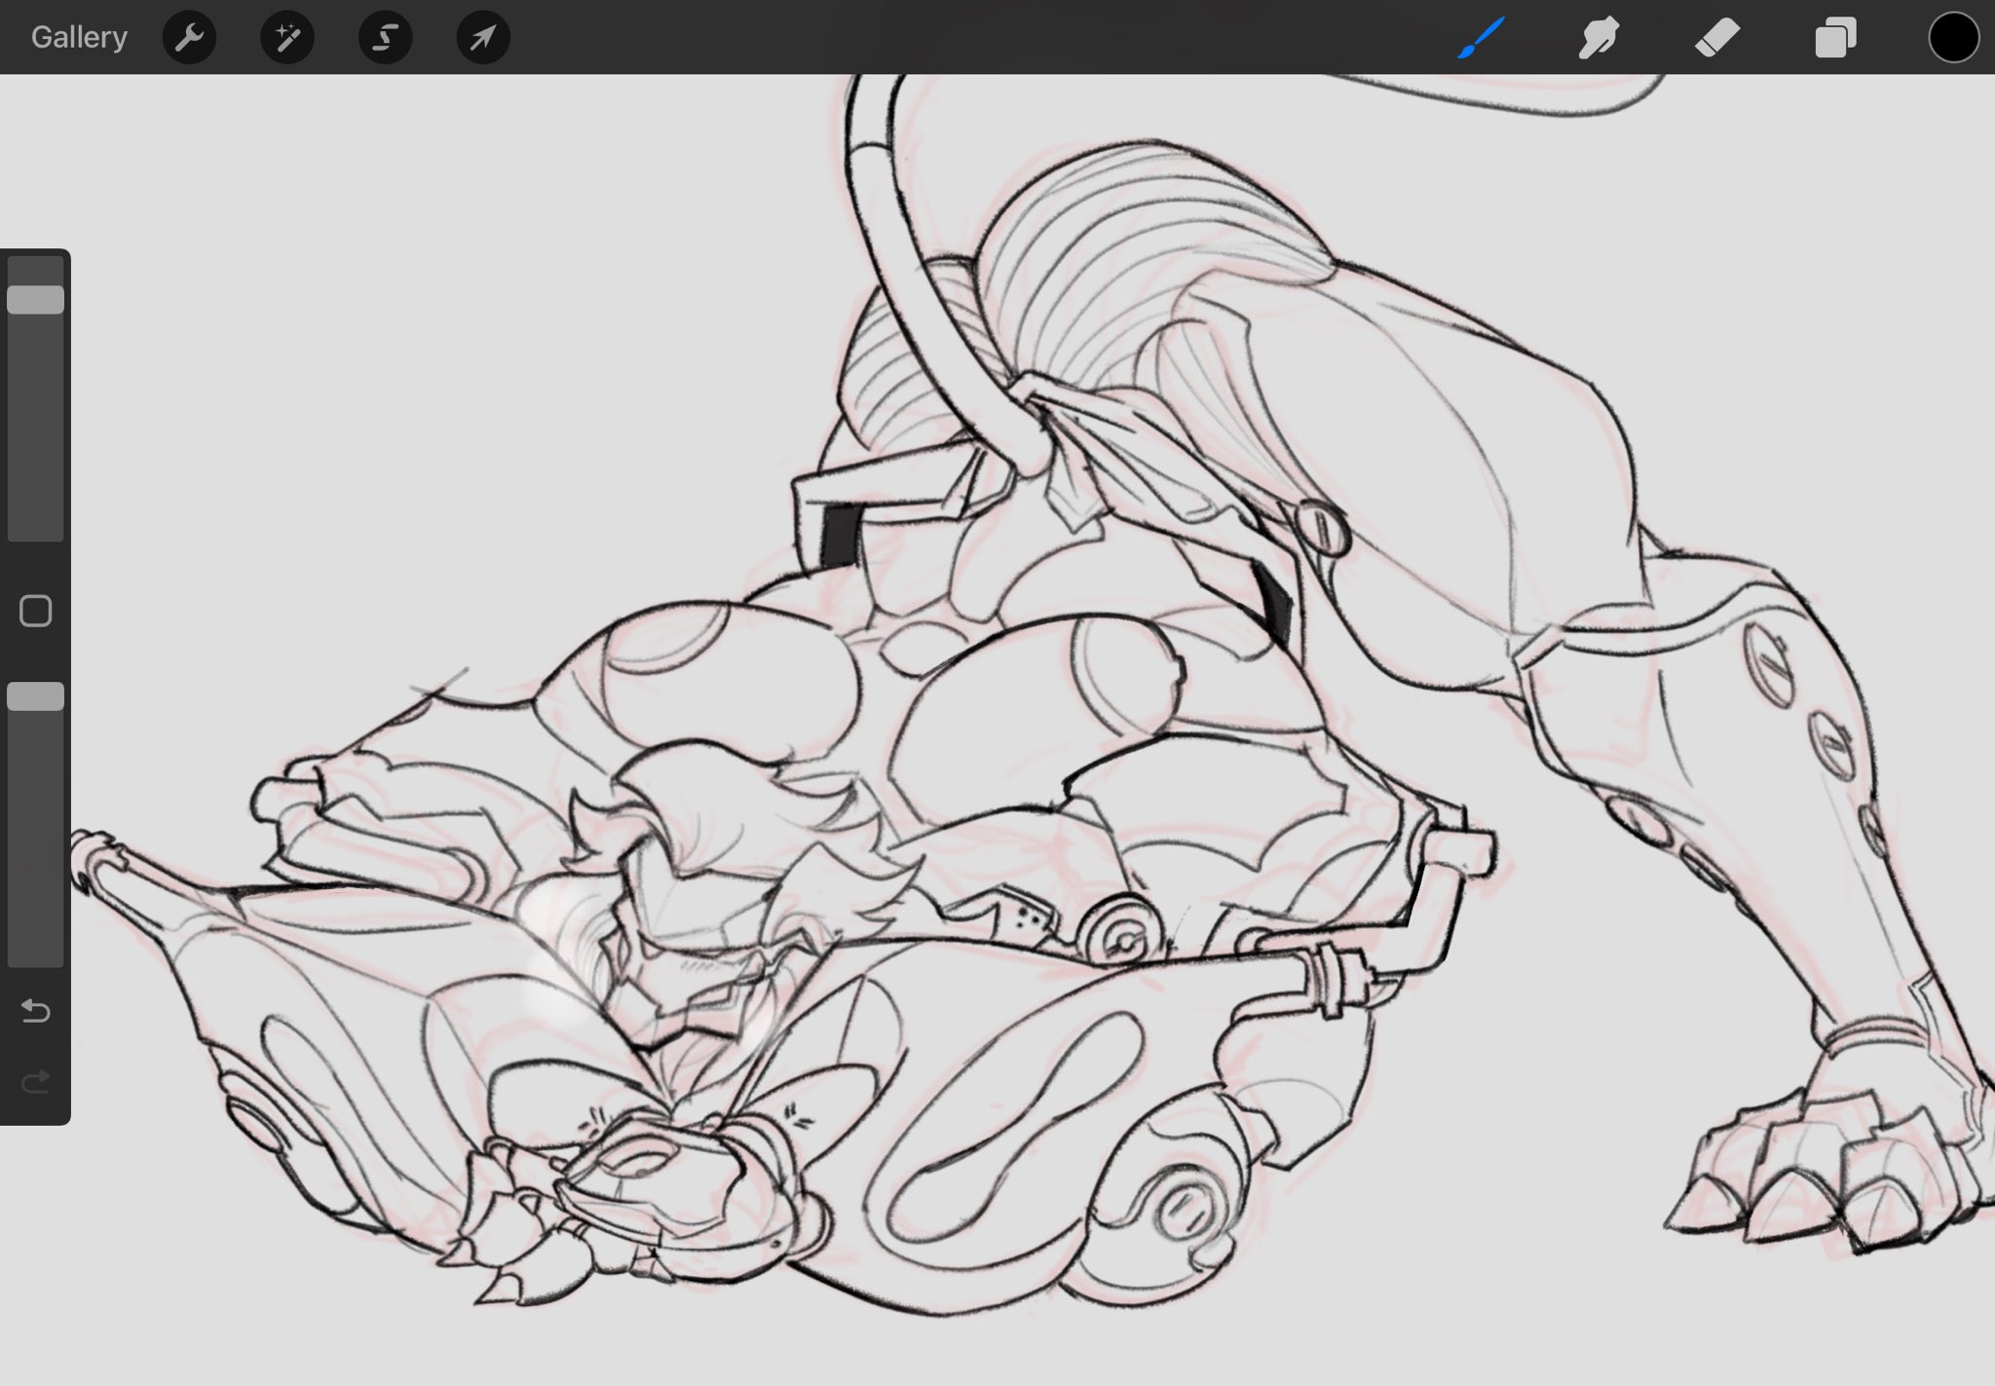Select the Brush paint tool
Image resolution: width=1995 pixels, height=1386 pixels.
1482,38
